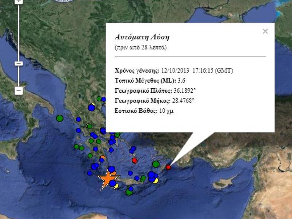
Task: Select the isolated blue marker west of the star
Action: 89,173
